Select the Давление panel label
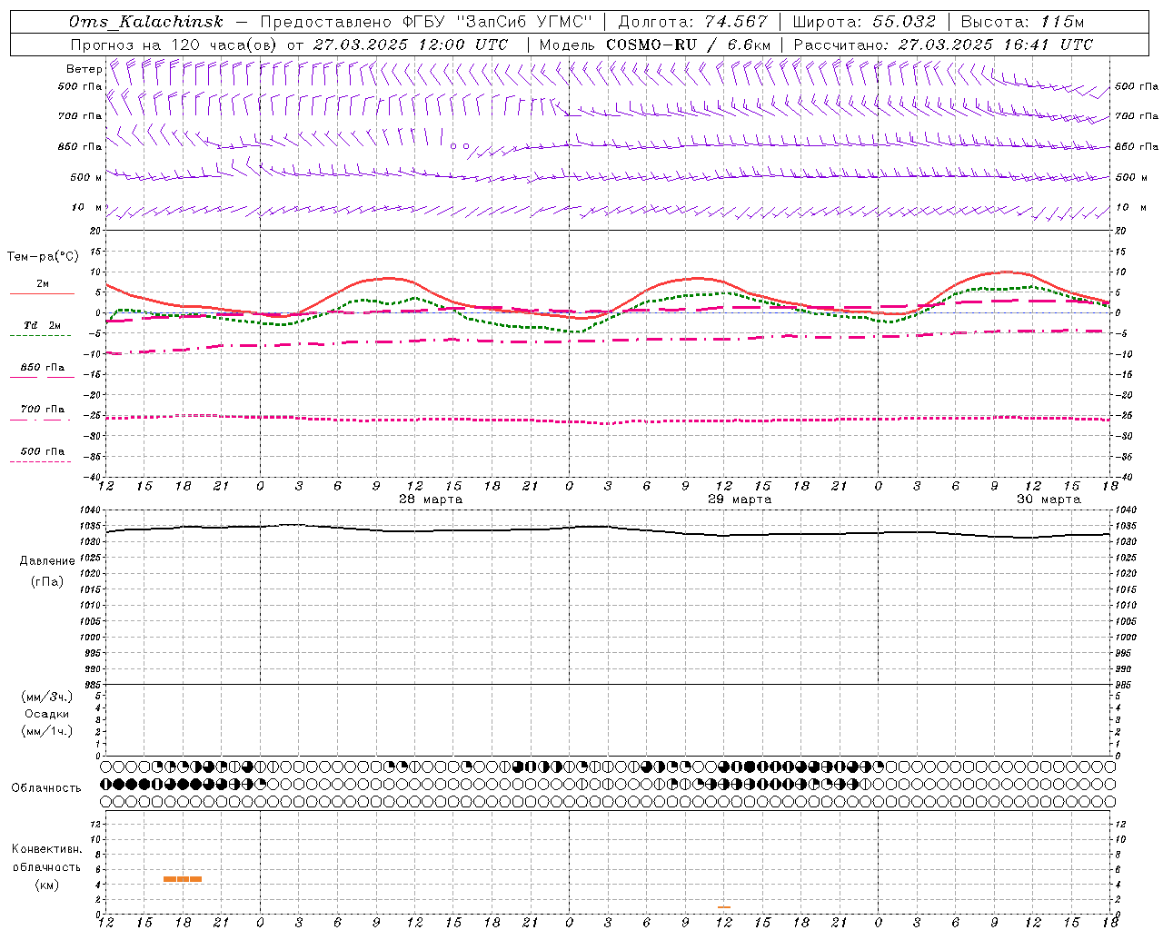The image size is (1163, 930). pyautogui.click(x=47, y=561)
